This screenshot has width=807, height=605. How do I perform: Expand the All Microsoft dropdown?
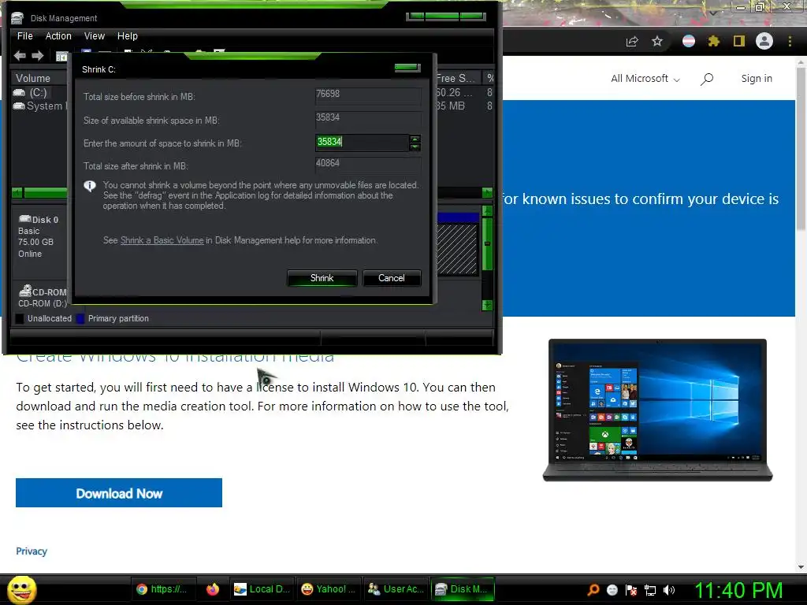point(645,79)
